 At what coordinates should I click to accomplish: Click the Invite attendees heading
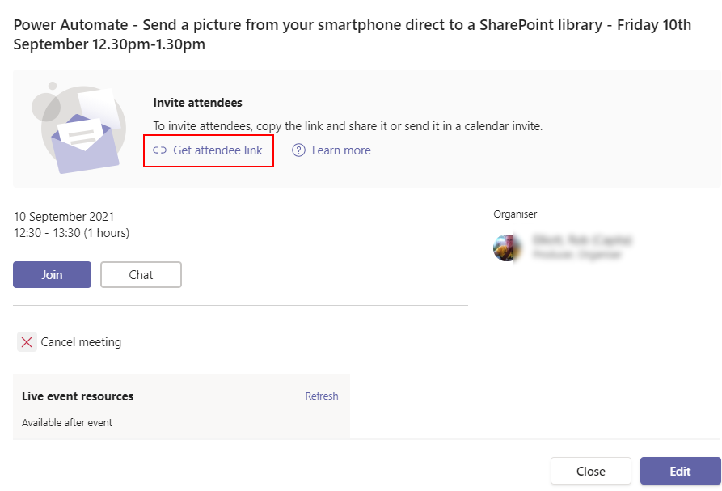click(198, 103)
